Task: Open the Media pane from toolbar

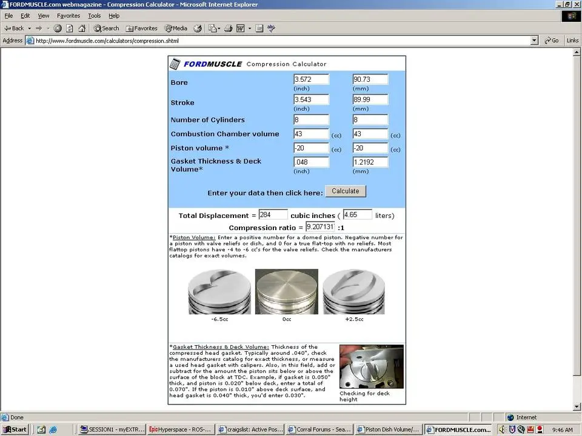Action: [176, 28]
